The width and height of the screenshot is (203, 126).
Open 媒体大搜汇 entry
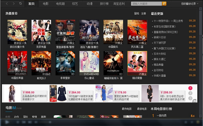tap(160, 59)
